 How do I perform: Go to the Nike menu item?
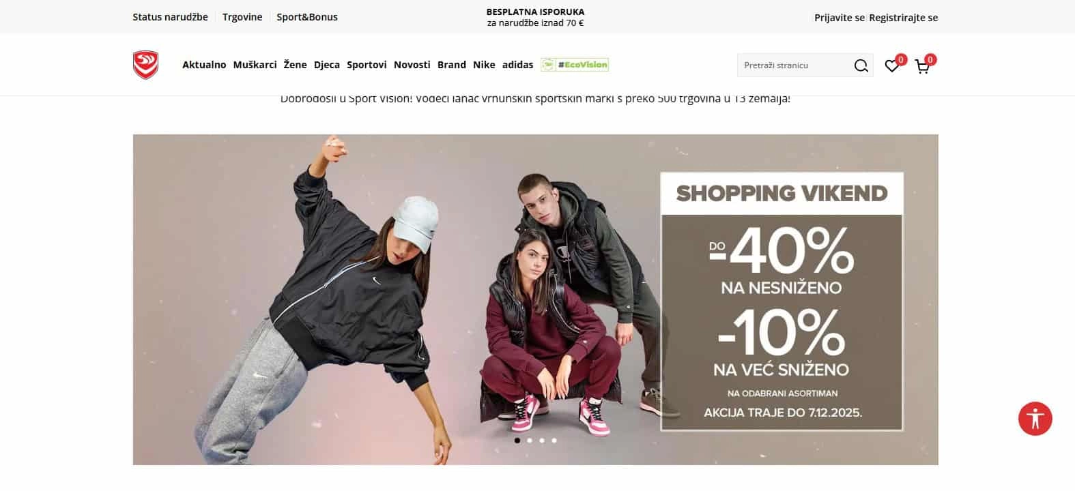[484, 65]
